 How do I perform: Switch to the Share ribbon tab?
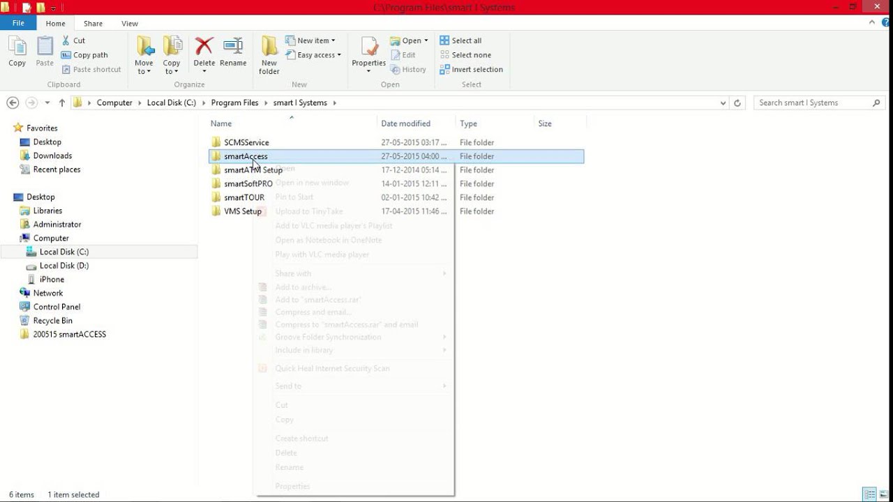tap(93, 23)
